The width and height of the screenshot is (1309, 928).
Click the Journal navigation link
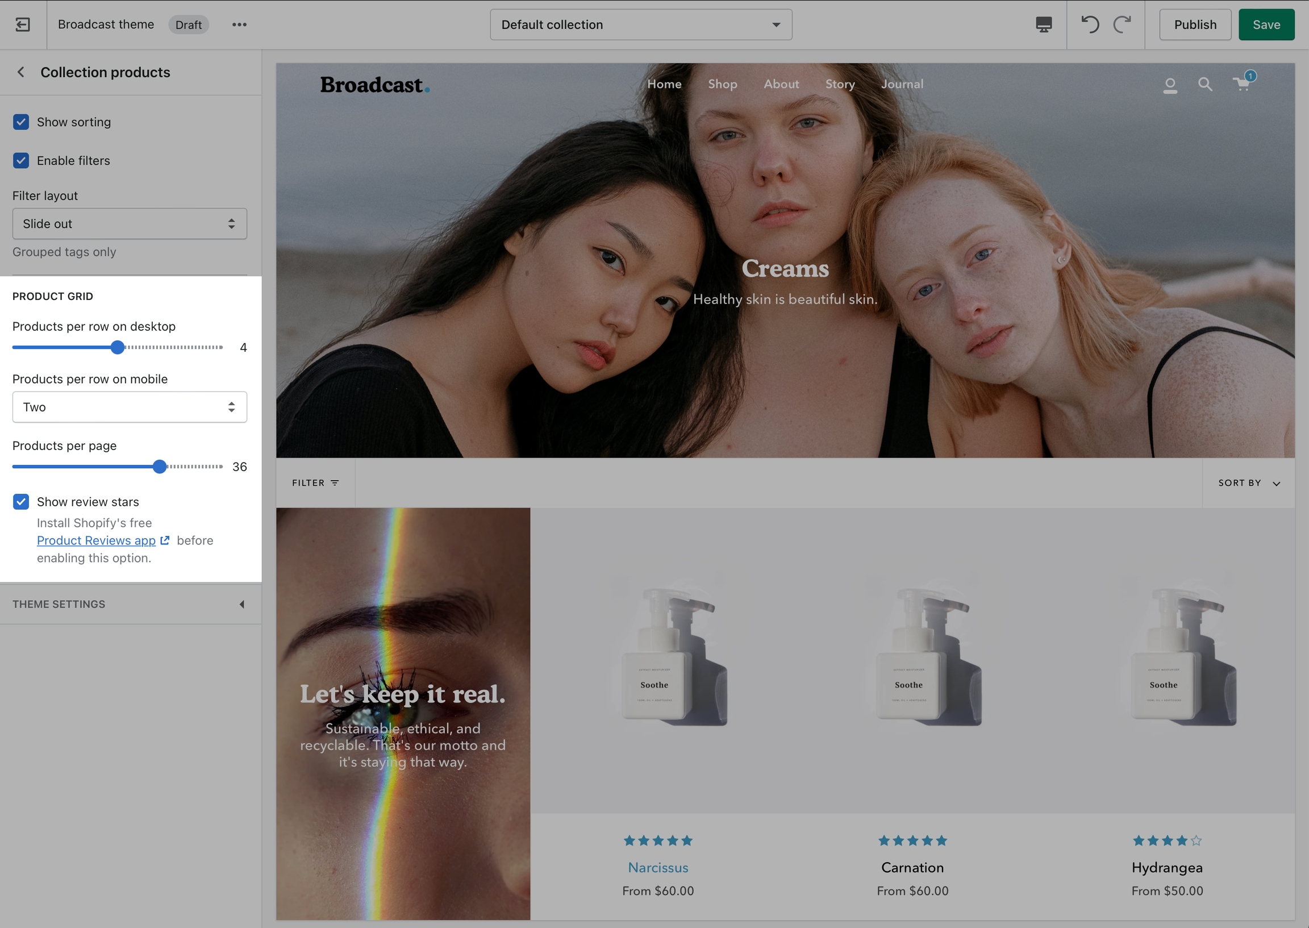click(902, 84)
